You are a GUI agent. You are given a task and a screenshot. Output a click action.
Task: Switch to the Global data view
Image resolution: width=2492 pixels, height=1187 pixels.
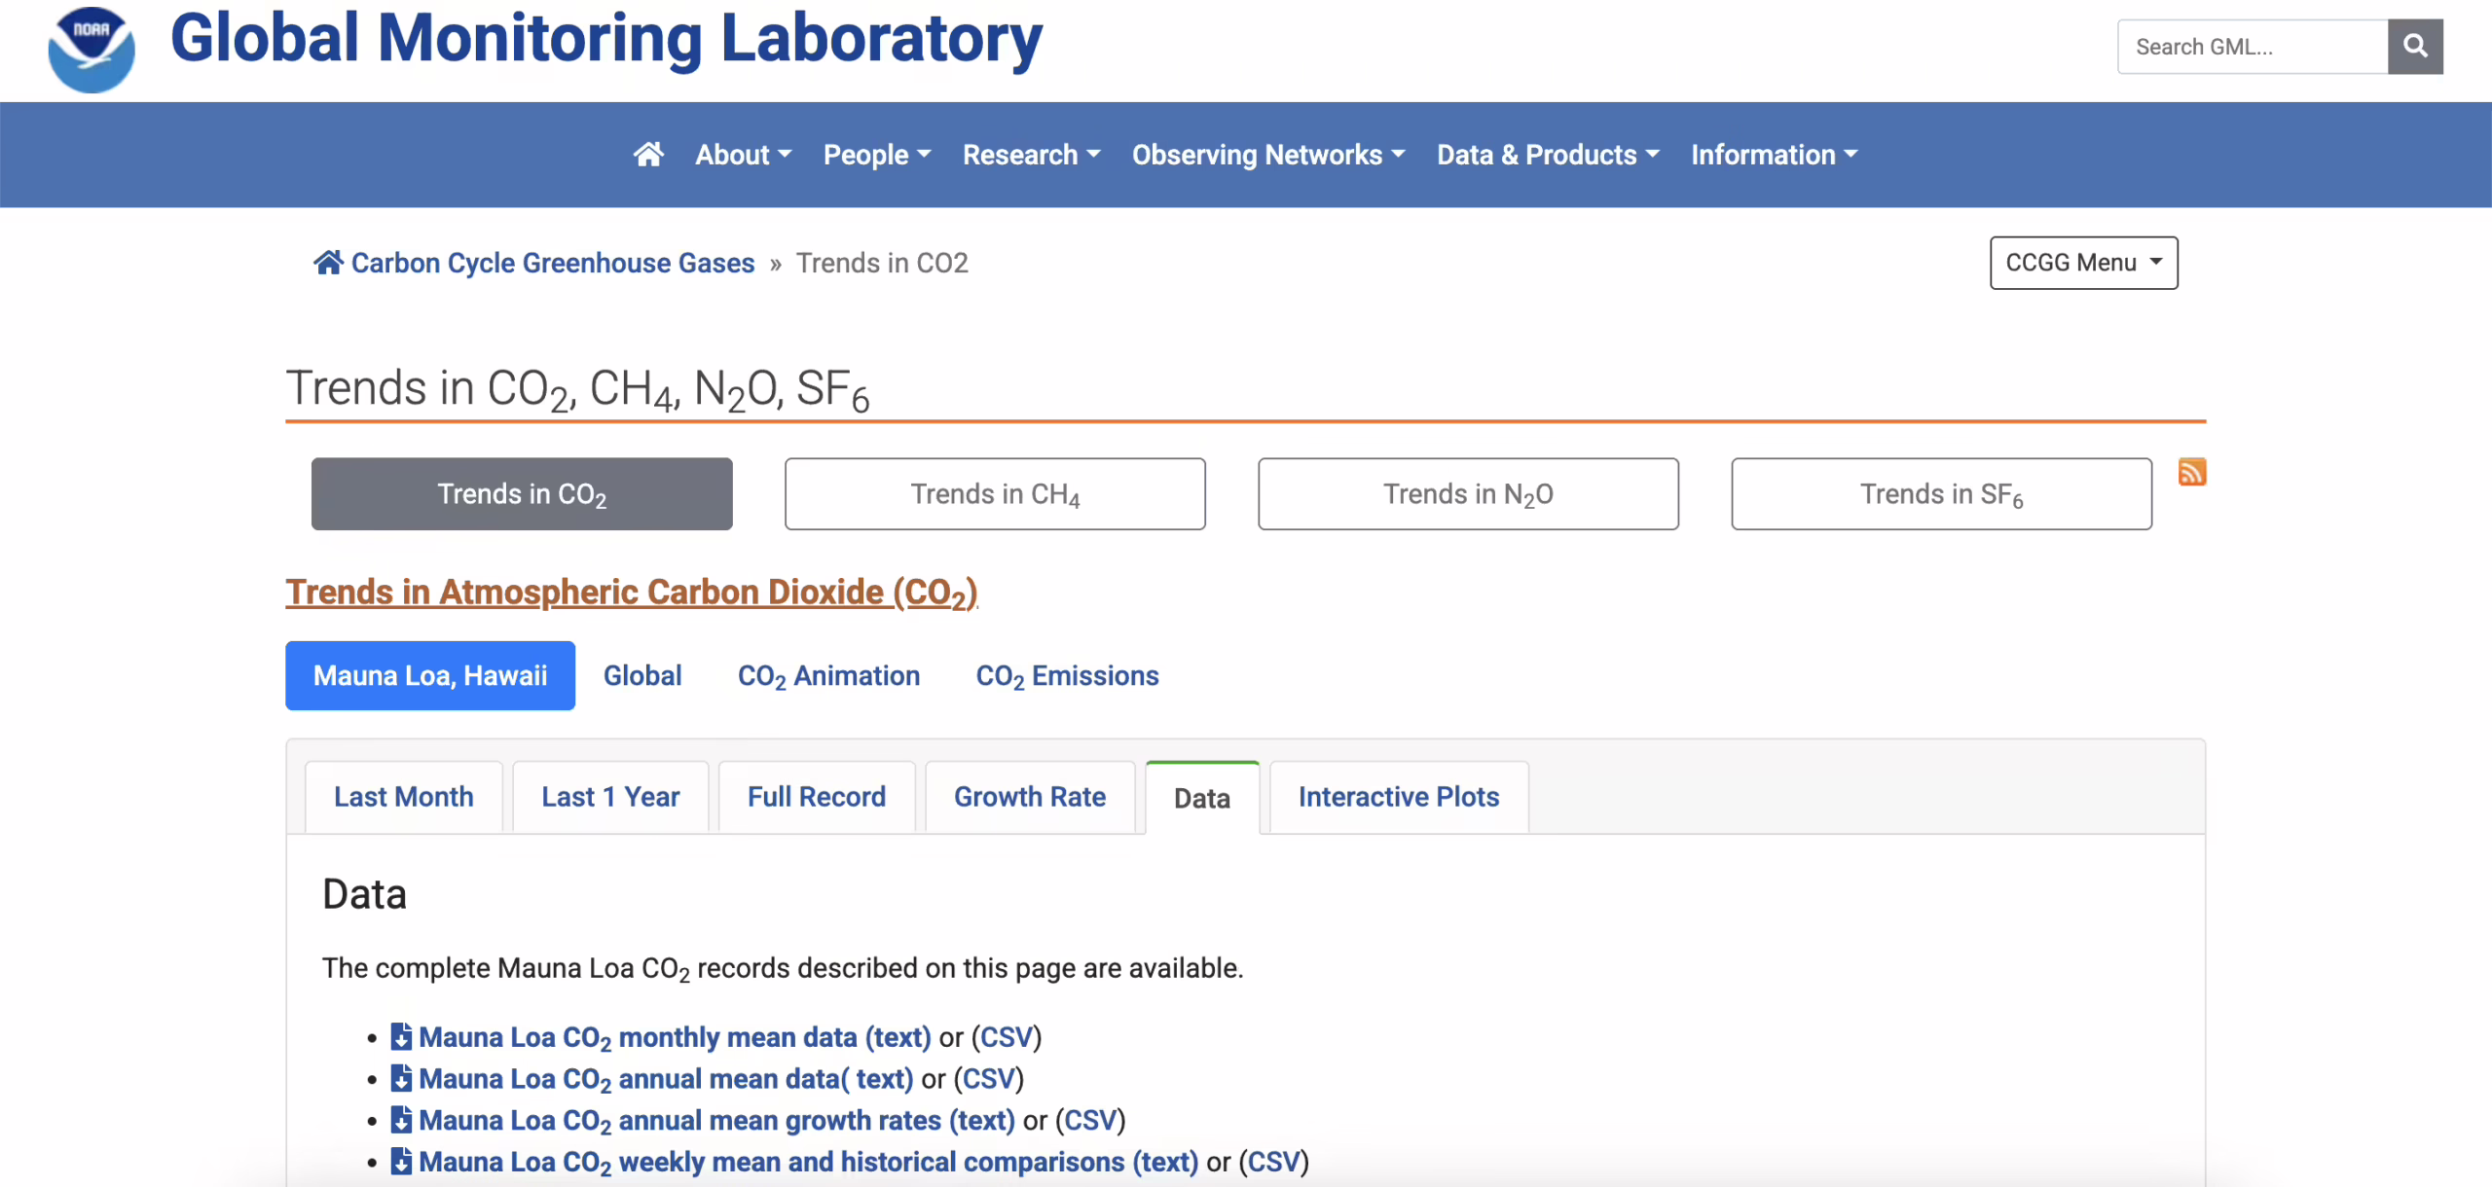641,675
